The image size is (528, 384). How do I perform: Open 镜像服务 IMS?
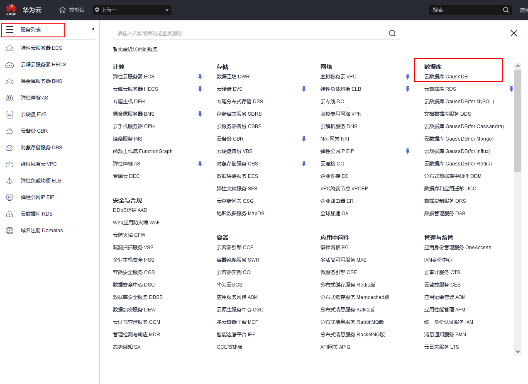pyautogui.click(x=128, y=139)
